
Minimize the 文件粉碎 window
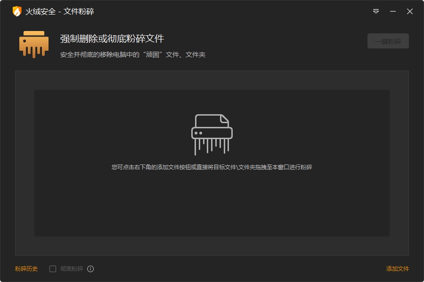[x=393, y=11]
